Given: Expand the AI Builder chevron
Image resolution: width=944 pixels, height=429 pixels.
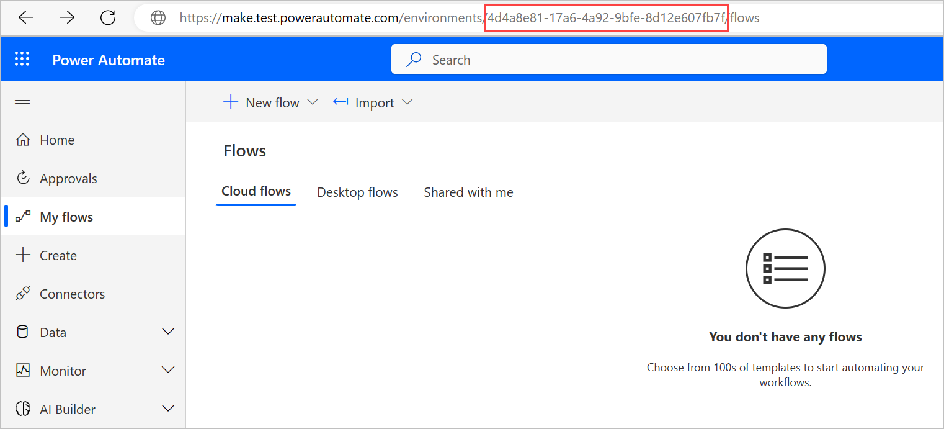Looking at the screenshot, I should click(168, 409).
